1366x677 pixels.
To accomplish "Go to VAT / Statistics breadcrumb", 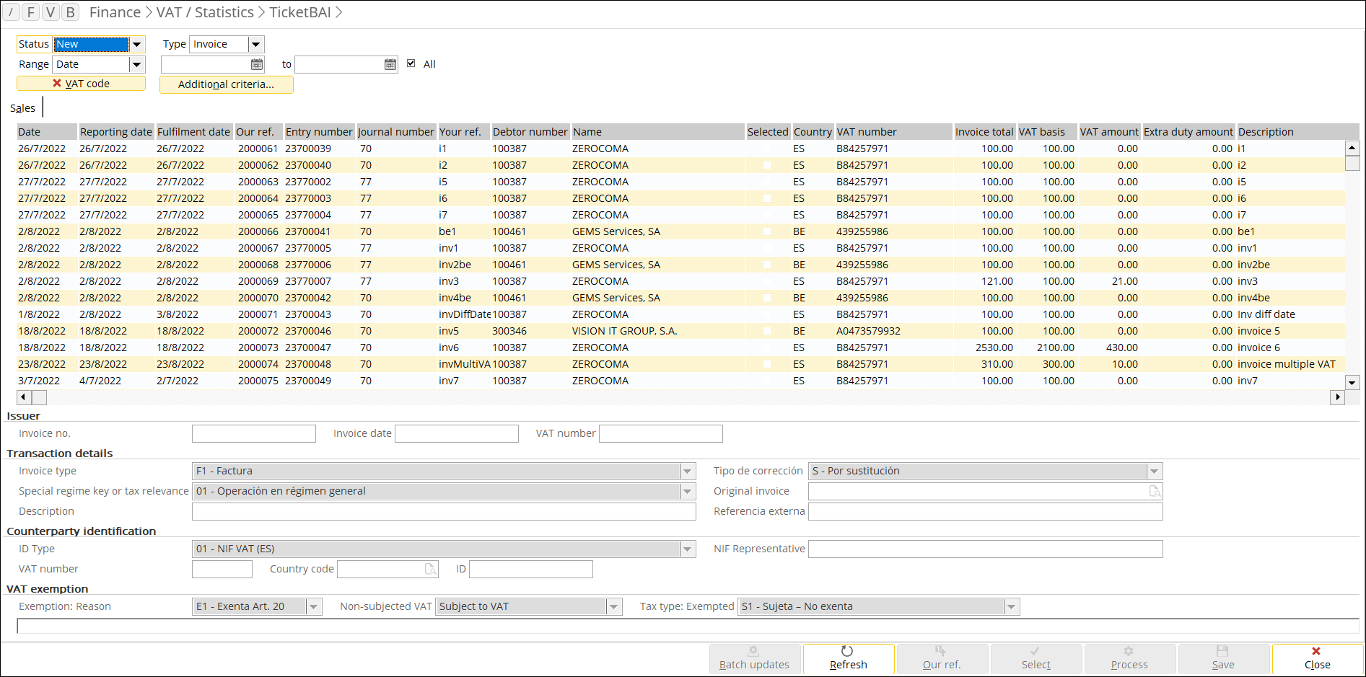I will (205, 12).
